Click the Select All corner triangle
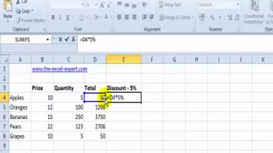The width and height of the screenshot is (273, 153). 5,59
